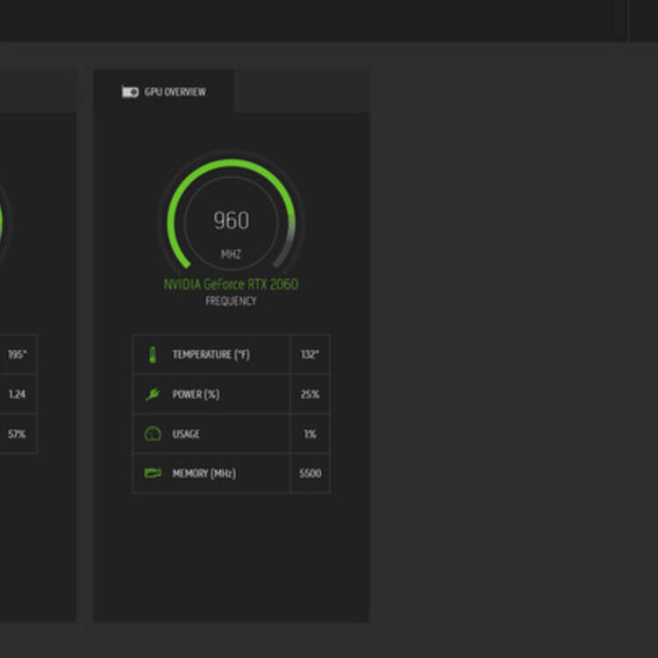The height and width of the screenshot is (658, 658).
Task: Select the NVIDIA GeForce RTX 2060 label
Action: click(x=231, y=284)
